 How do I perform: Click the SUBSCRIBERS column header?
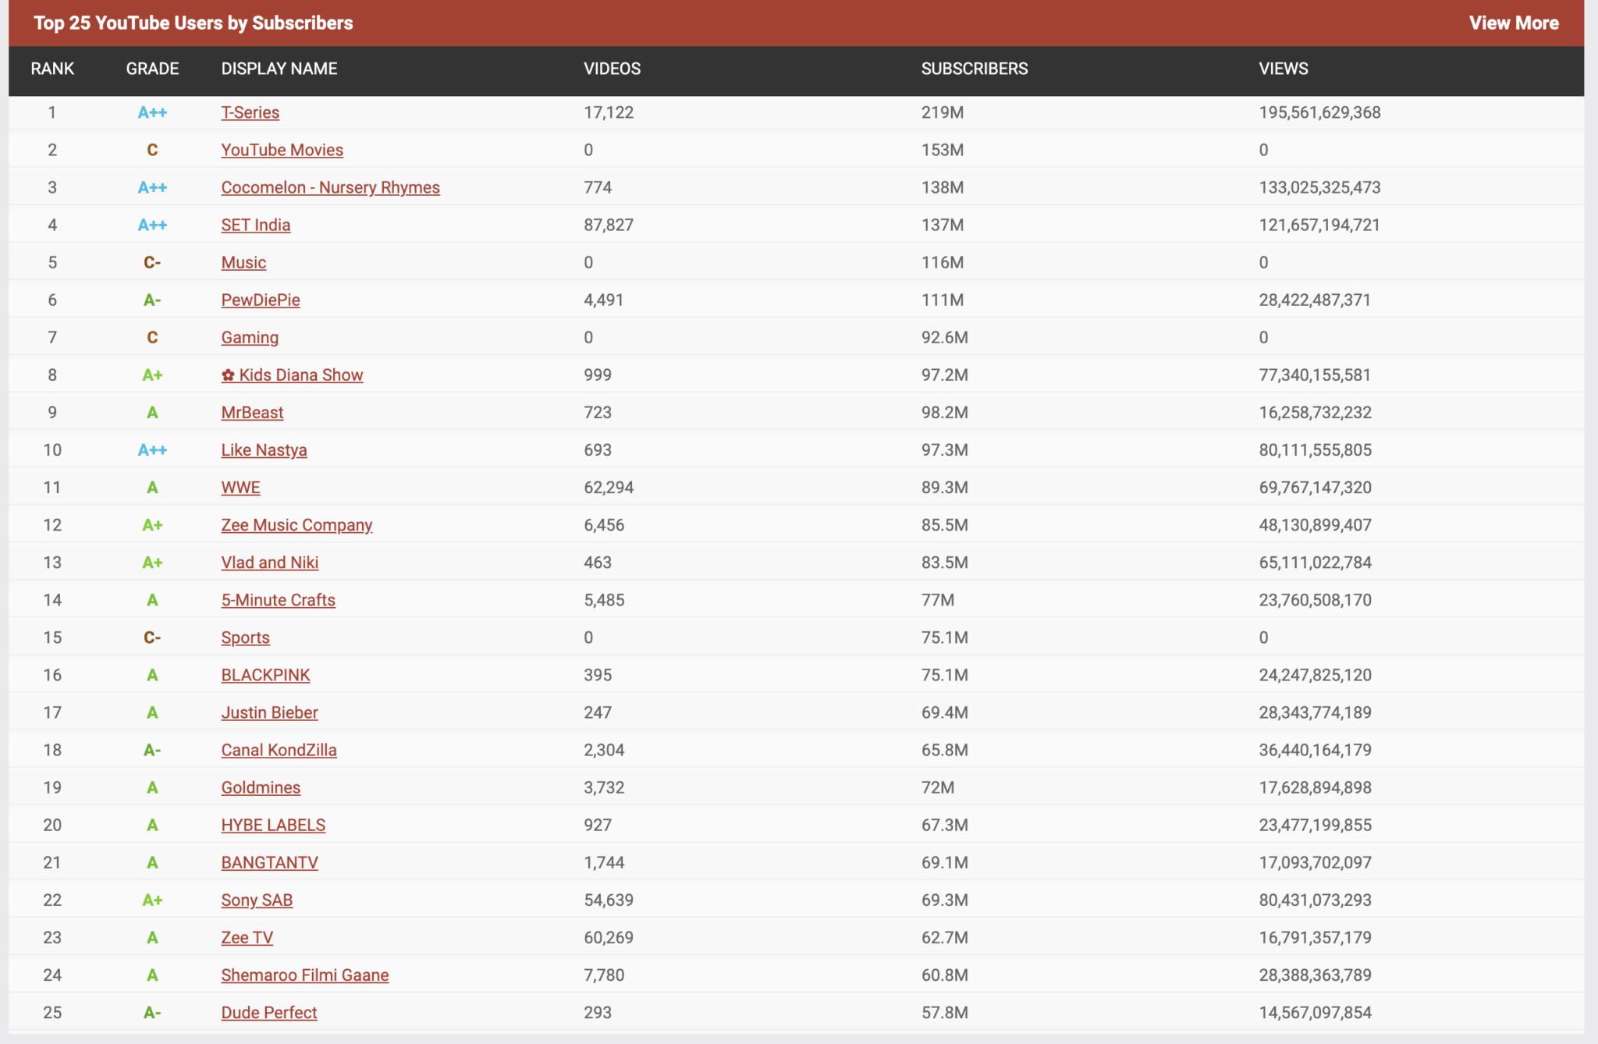tap(974, 69)
